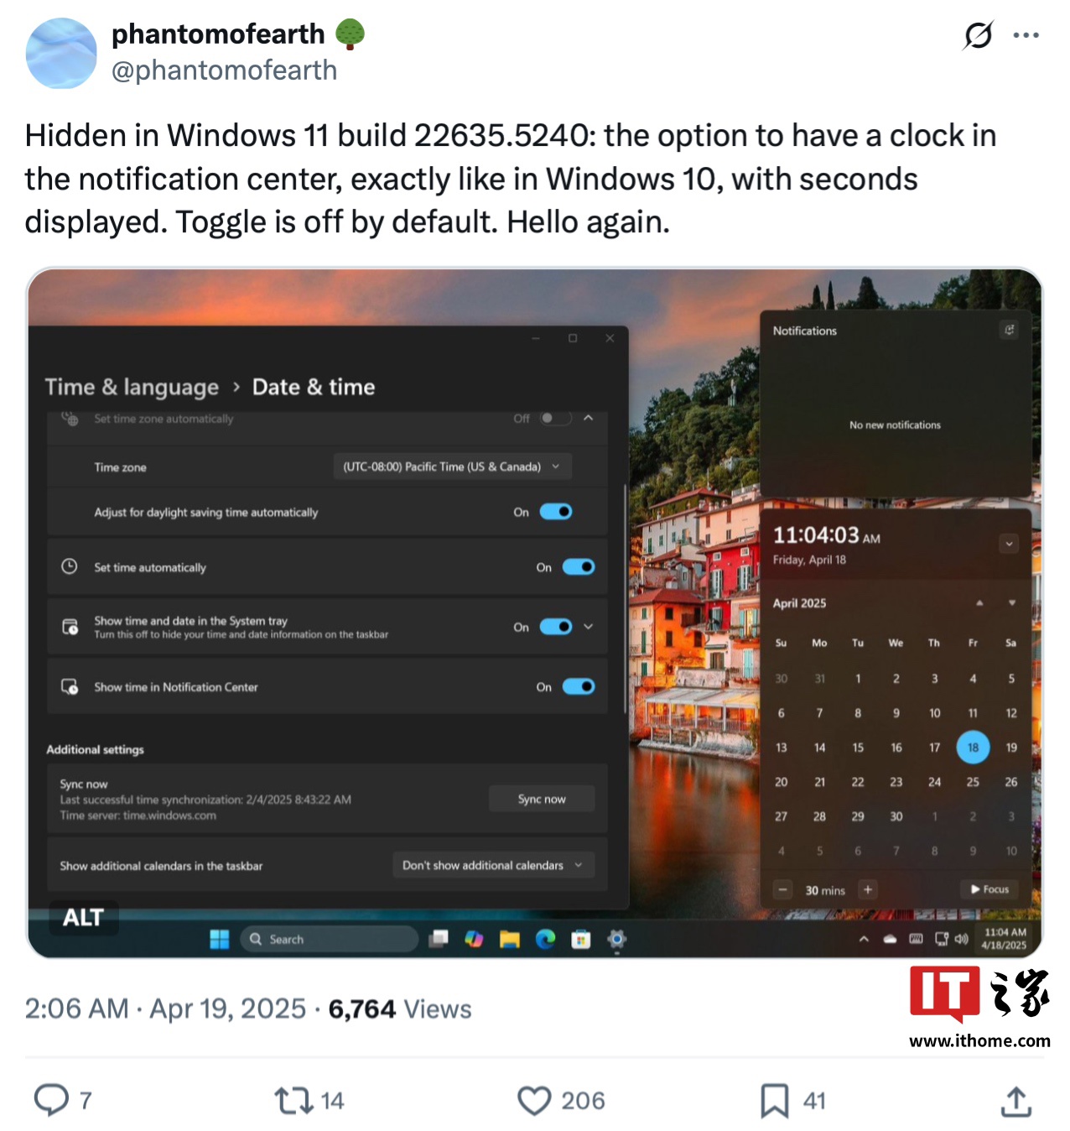Disable Adjust for daylight saving time automatically

coord(556,512)
